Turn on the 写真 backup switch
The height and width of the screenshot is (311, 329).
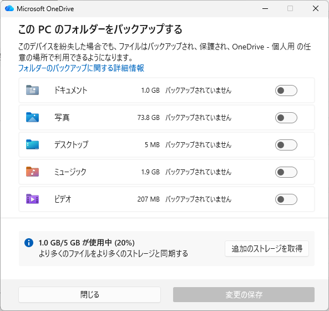[286, 118]
